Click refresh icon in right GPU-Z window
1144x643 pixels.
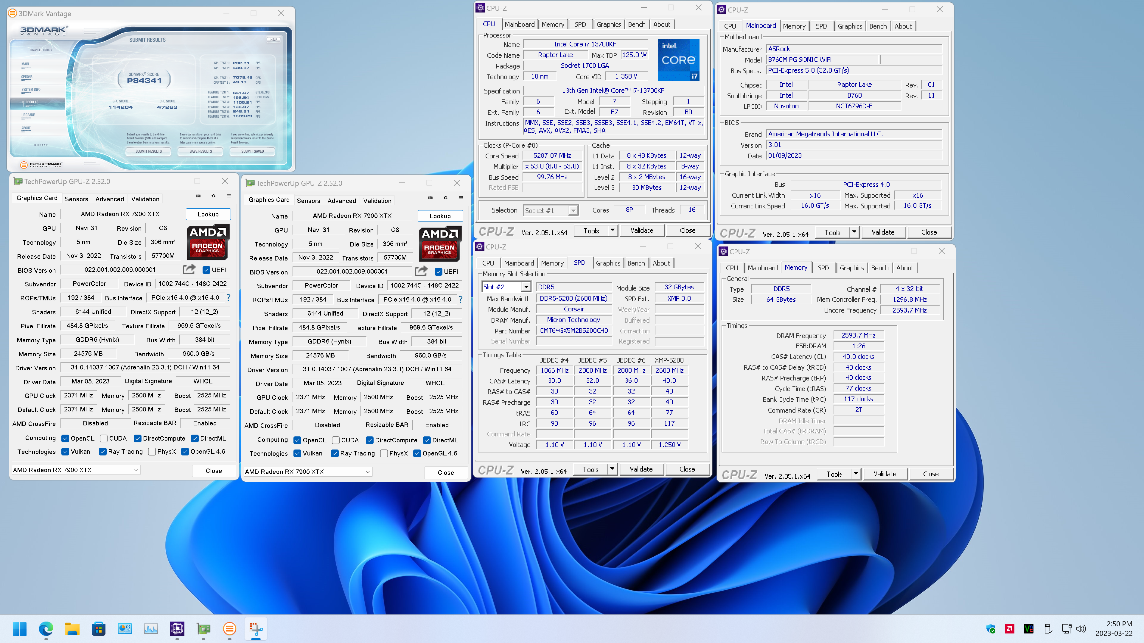(445, 197)
